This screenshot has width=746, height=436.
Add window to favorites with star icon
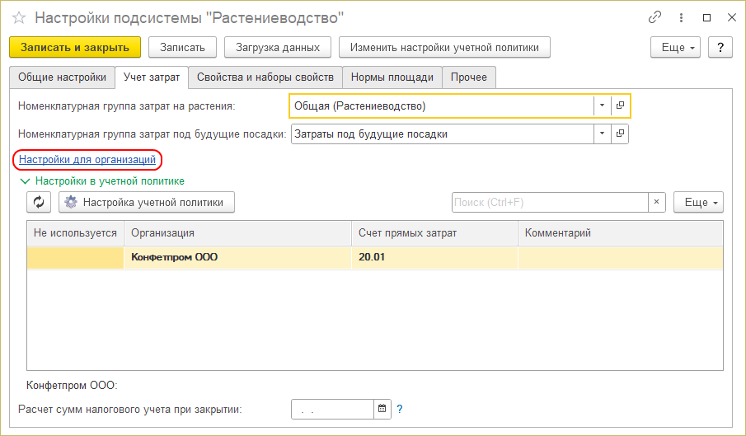pyautogui.click(x=19, y=18)
